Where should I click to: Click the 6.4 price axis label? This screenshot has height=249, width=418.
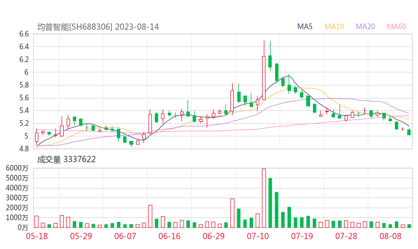coord(24,47)
